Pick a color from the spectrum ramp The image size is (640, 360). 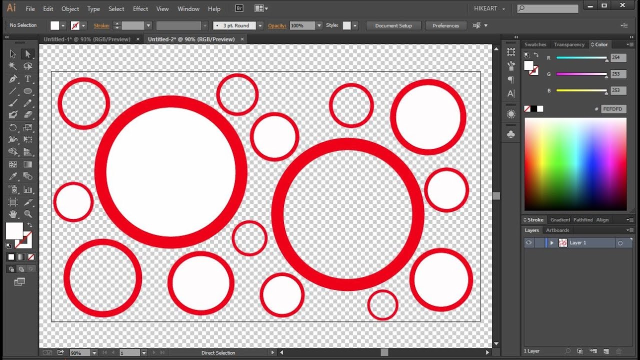pos(575,164)
